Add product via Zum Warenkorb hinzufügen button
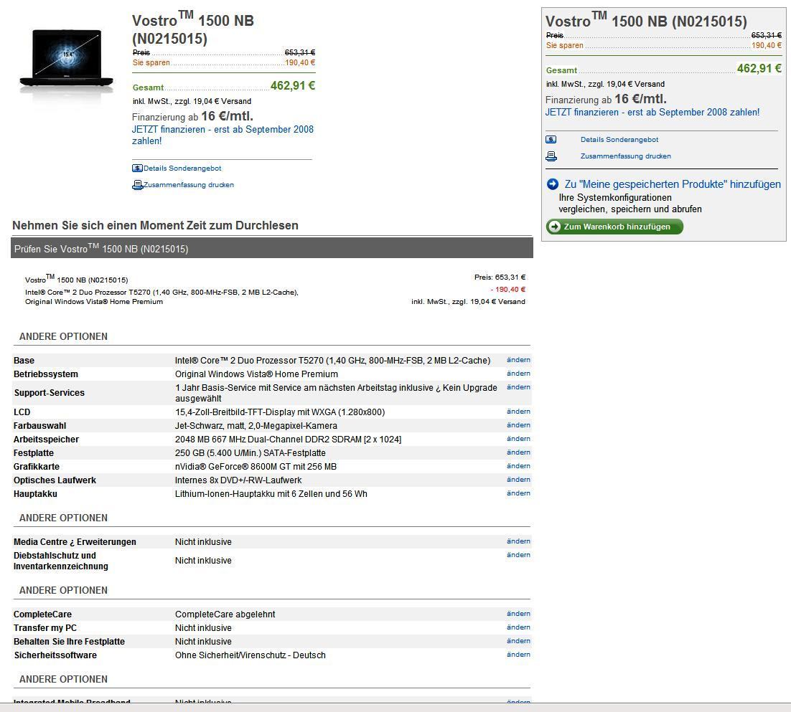791x712 pixels. 614,227
